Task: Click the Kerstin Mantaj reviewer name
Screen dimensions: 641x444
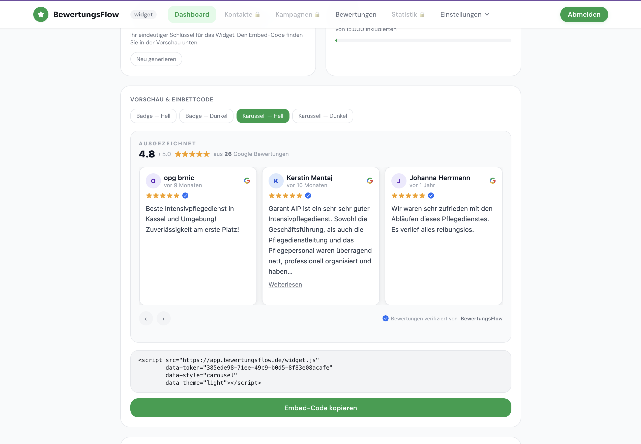Action: point(309,178)
